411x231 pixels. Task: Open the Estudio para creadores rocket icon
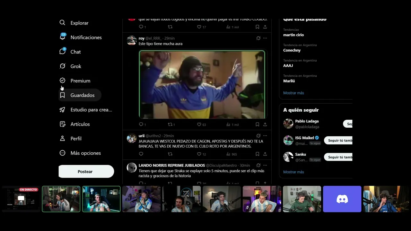click(62, 109)
